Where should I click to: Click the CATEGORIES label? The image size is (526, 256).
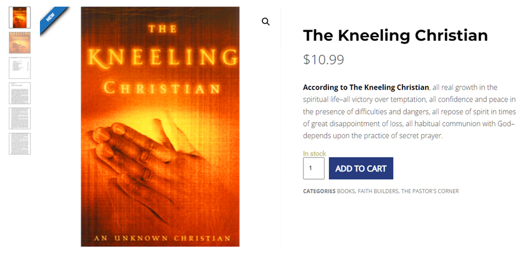319,191
